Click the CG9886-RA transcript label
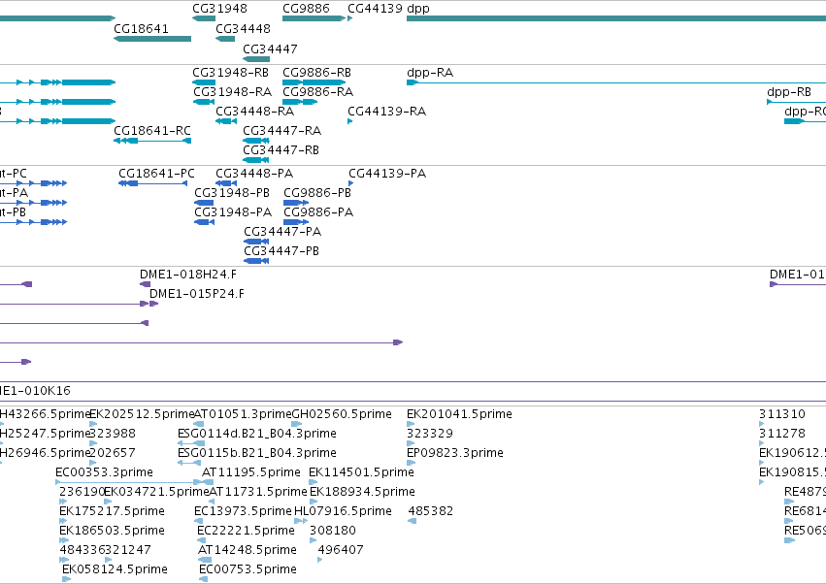This screenshot has height=584, width=826. tap(318, 91)
